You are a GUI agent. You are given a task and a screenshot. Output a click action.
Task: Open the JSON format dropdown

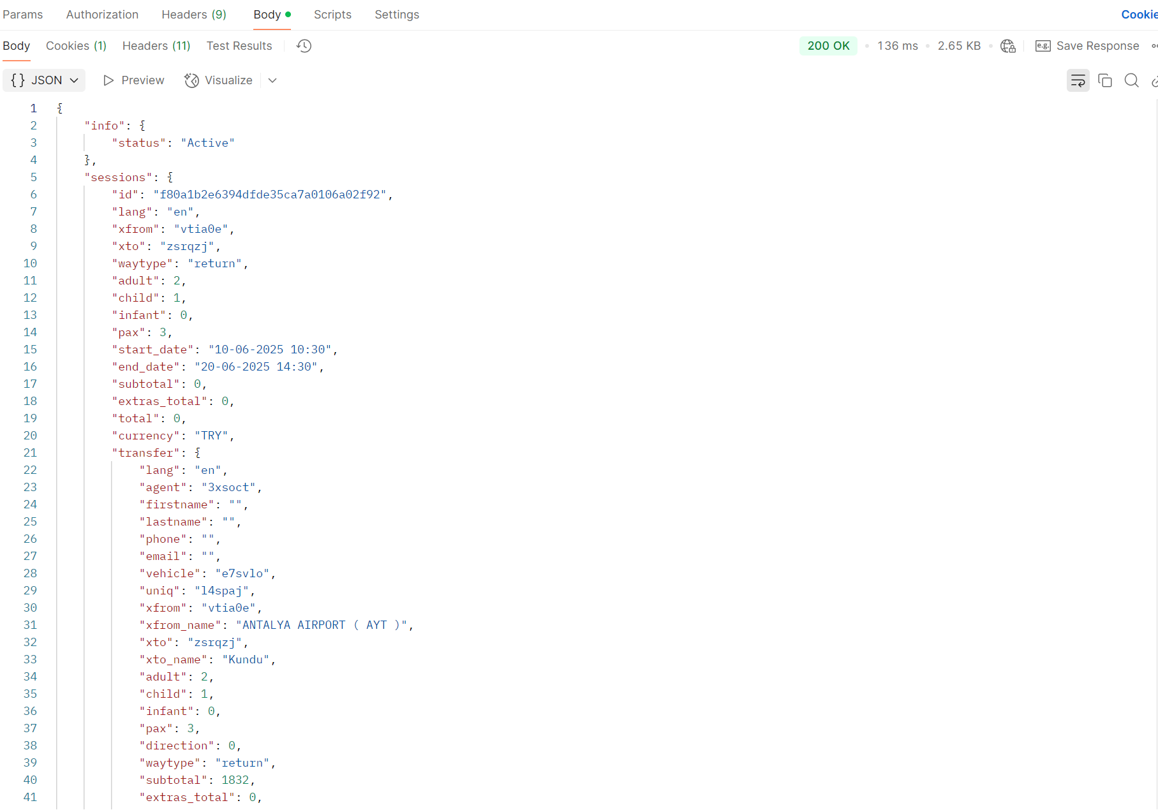(x=44, y=80)
